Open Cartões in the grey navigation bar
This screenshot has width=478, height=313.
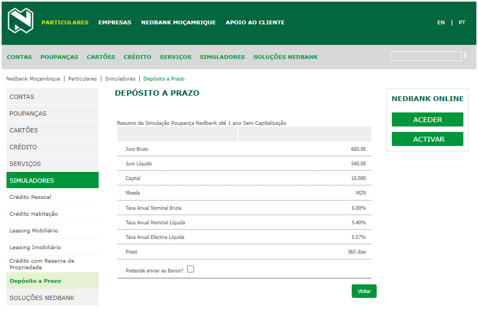[x=101, y=57]
